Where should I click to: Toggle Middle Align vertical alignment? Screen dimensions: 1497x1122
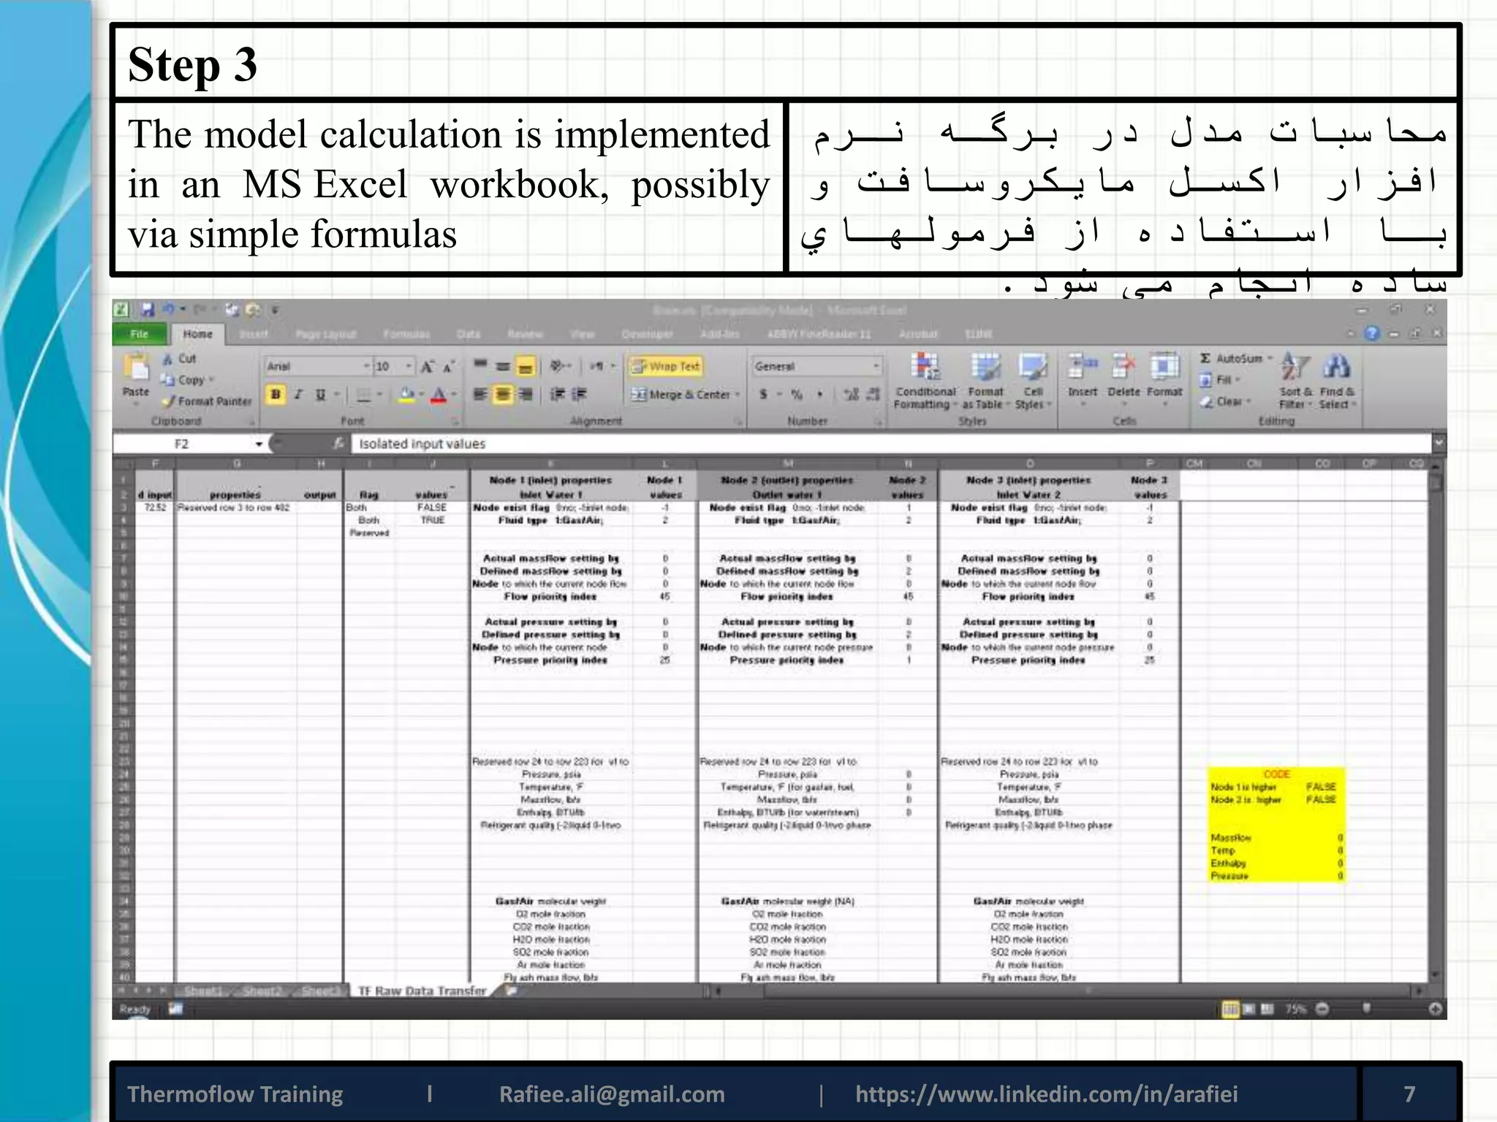[503, 366]
